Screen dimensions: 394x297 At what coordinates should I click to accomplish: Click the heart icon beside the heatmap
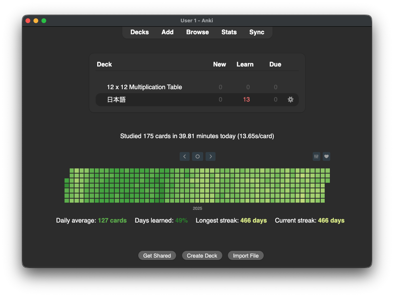[326, 156]
